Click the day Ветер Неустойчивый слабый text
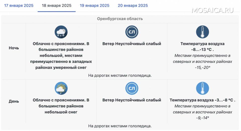This screenshot has height=131, width=241. [132, 100]
